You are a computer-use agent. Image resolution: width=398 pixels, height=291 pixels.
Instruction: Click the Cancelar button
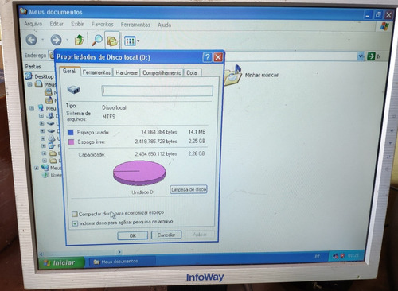pyautogui.click(x=166, y=235)
